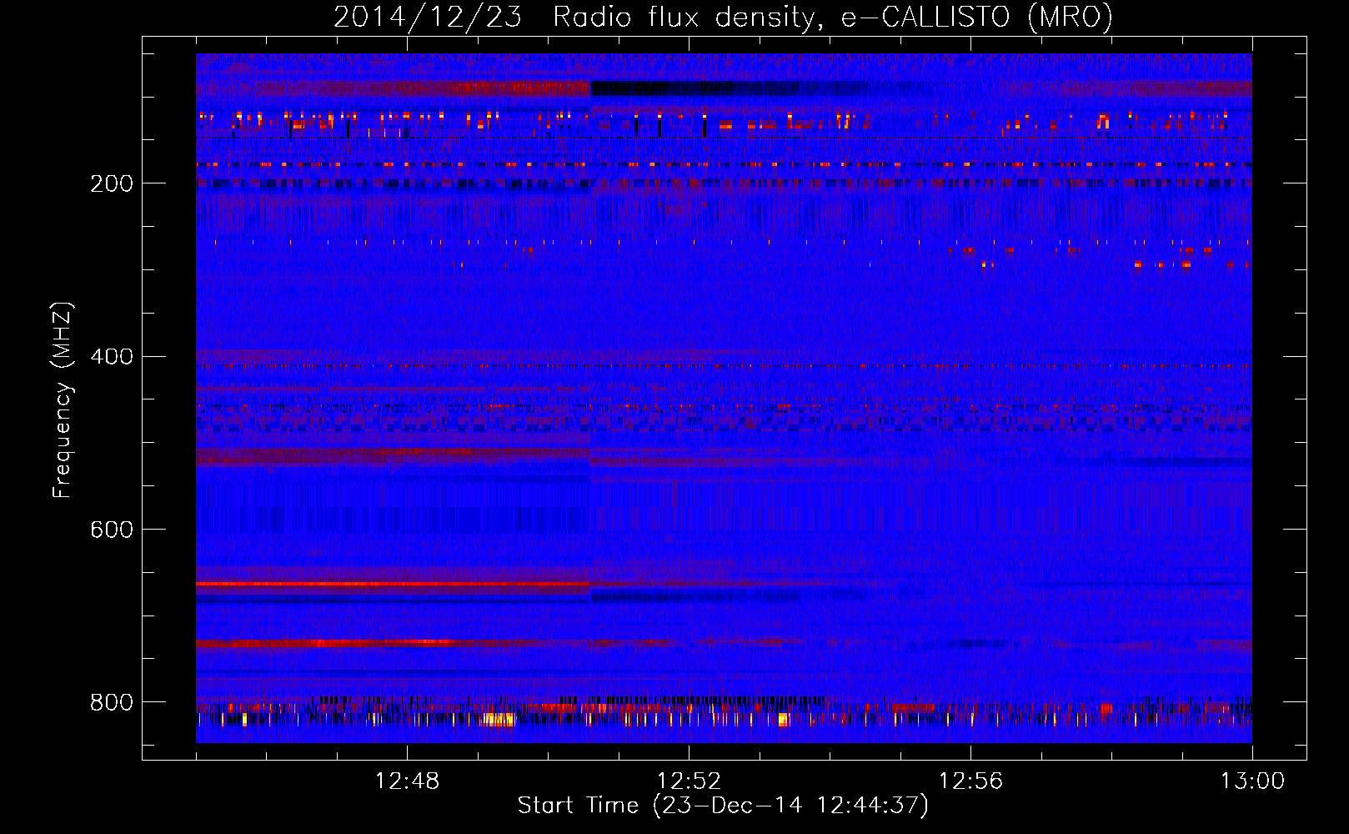Click the '200' frequency tick label
The height and width of the screenshot is (834, 1349).
[x=112, y=183]
